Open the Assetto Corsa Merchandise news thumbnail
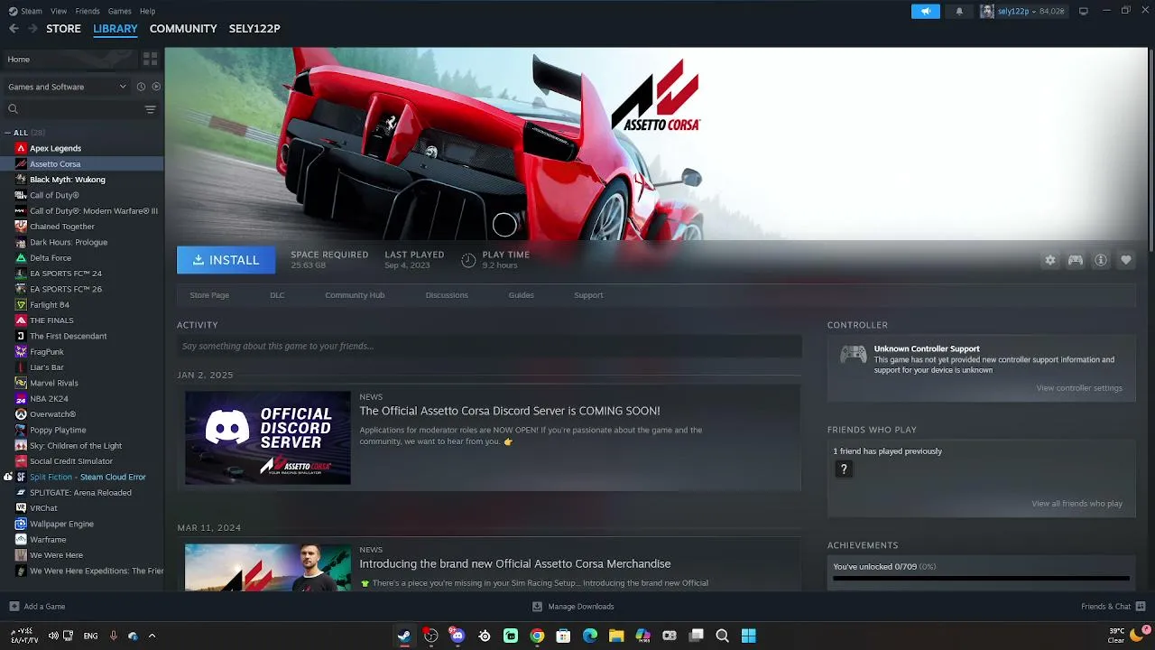1155x650 pixels. [268, 567]
